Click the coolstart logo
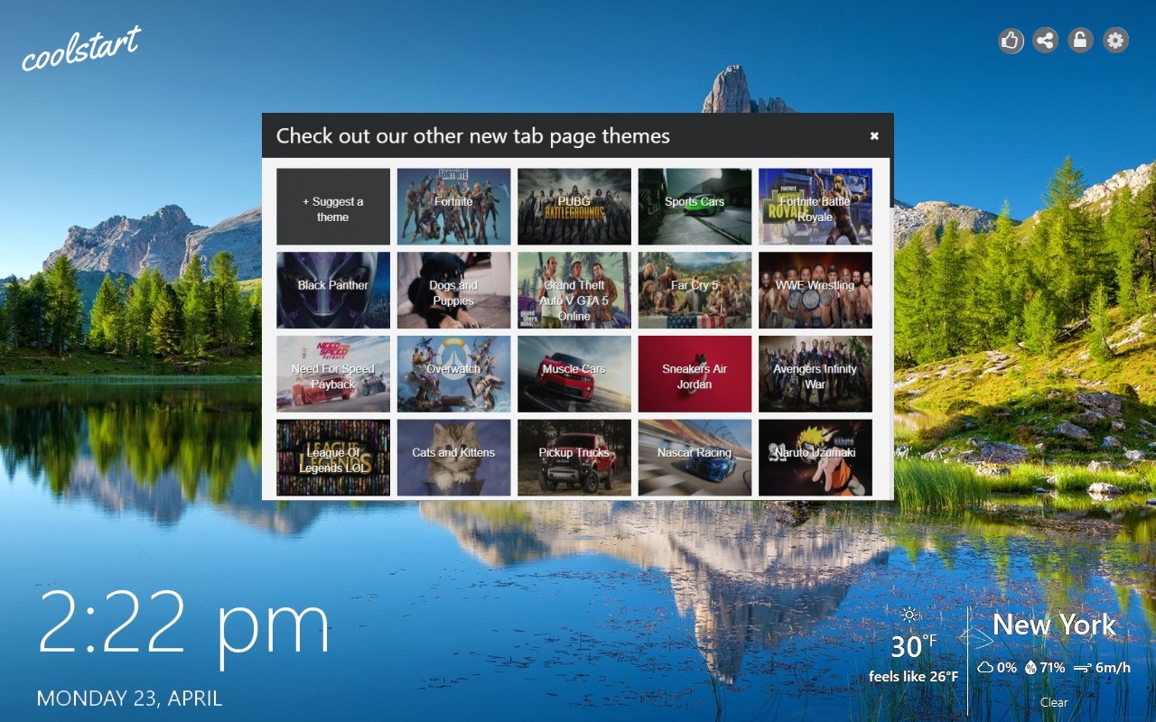 [81, 48]
